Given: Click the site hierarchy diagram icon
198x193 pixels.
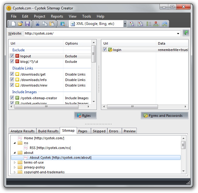Looking at the screenshot, I should 156,24.
